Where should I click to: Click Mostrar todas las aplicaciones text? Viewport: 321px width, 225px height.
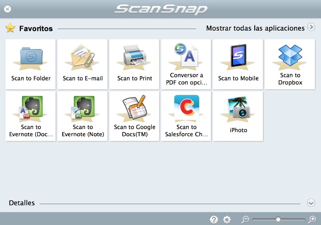(x=255, y=28)
